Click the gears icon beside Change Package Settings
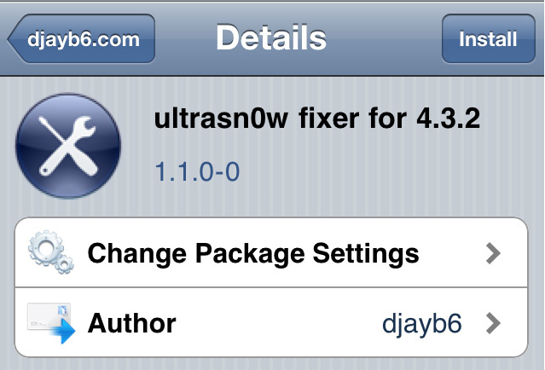 click(x=51, y=252)
